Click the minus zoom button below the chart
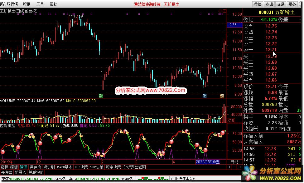 click(234, 167)
